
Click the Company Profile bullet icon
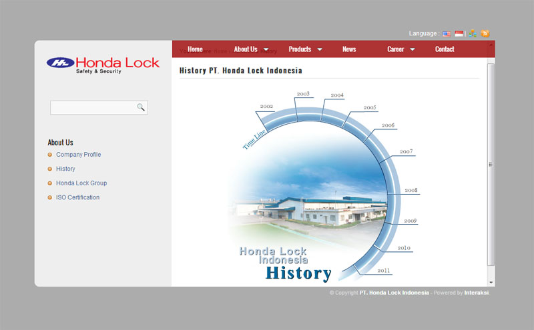click(x=49, y=155)
